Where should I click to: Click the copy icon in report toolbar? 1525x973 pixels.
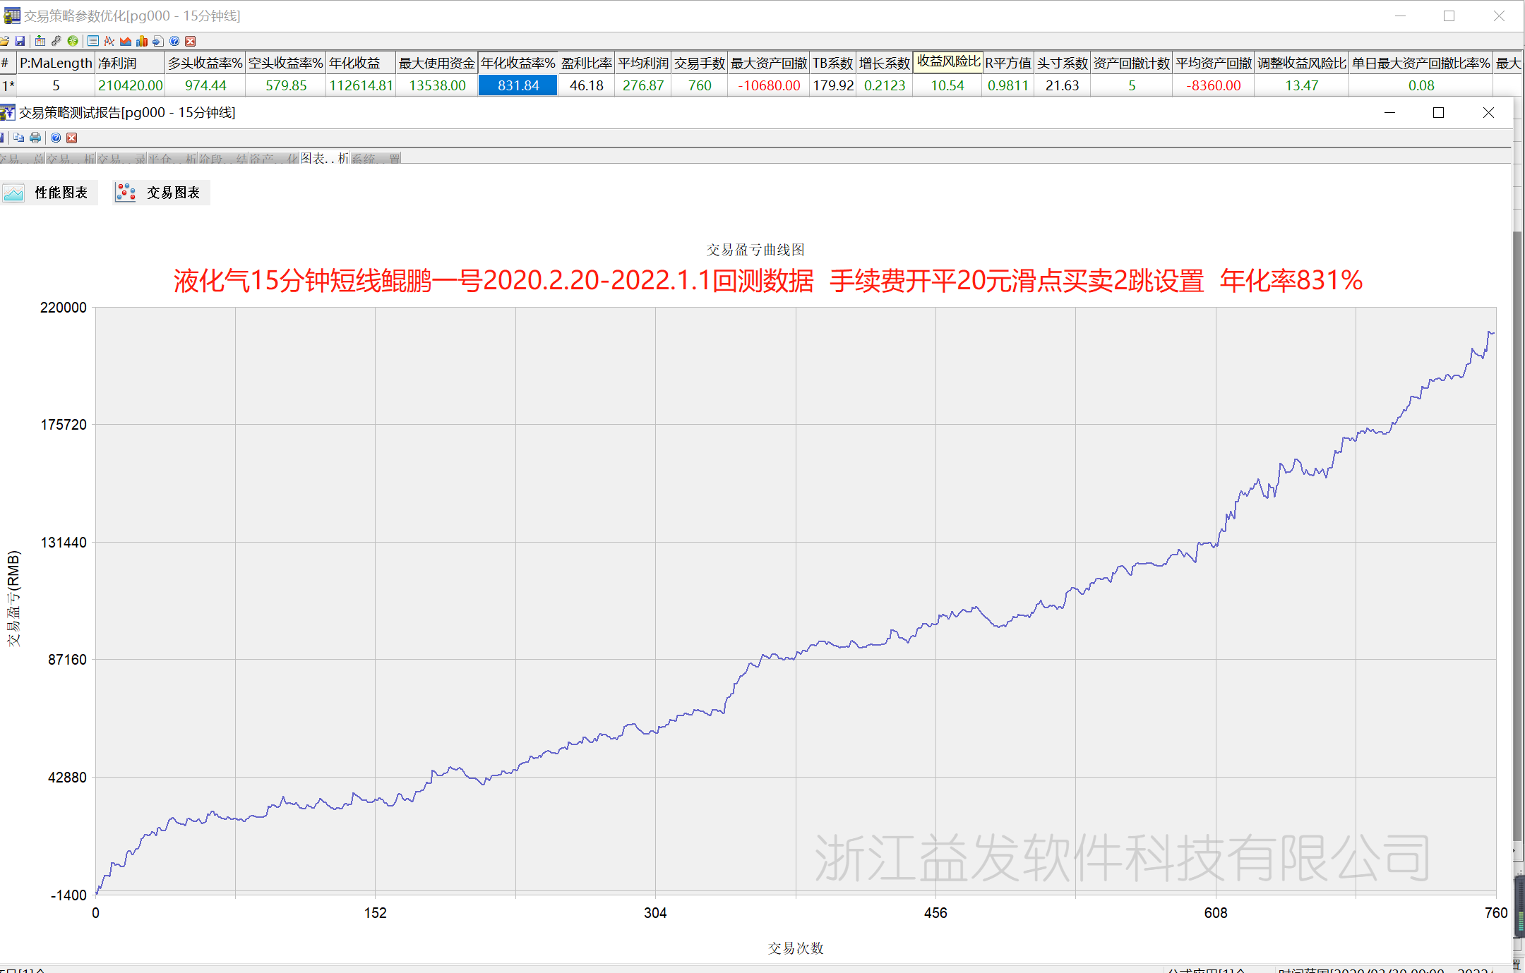pyautogui.click(x=19, y=138)
